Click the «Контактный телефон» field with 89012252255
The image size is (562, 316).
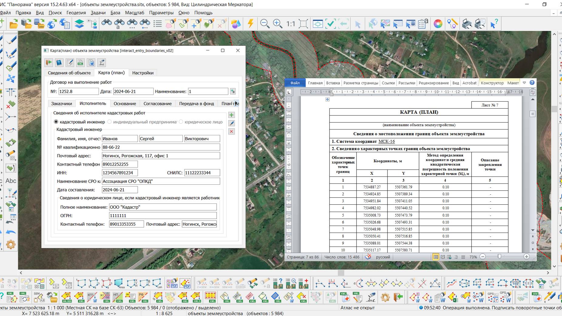pos(120,164)
